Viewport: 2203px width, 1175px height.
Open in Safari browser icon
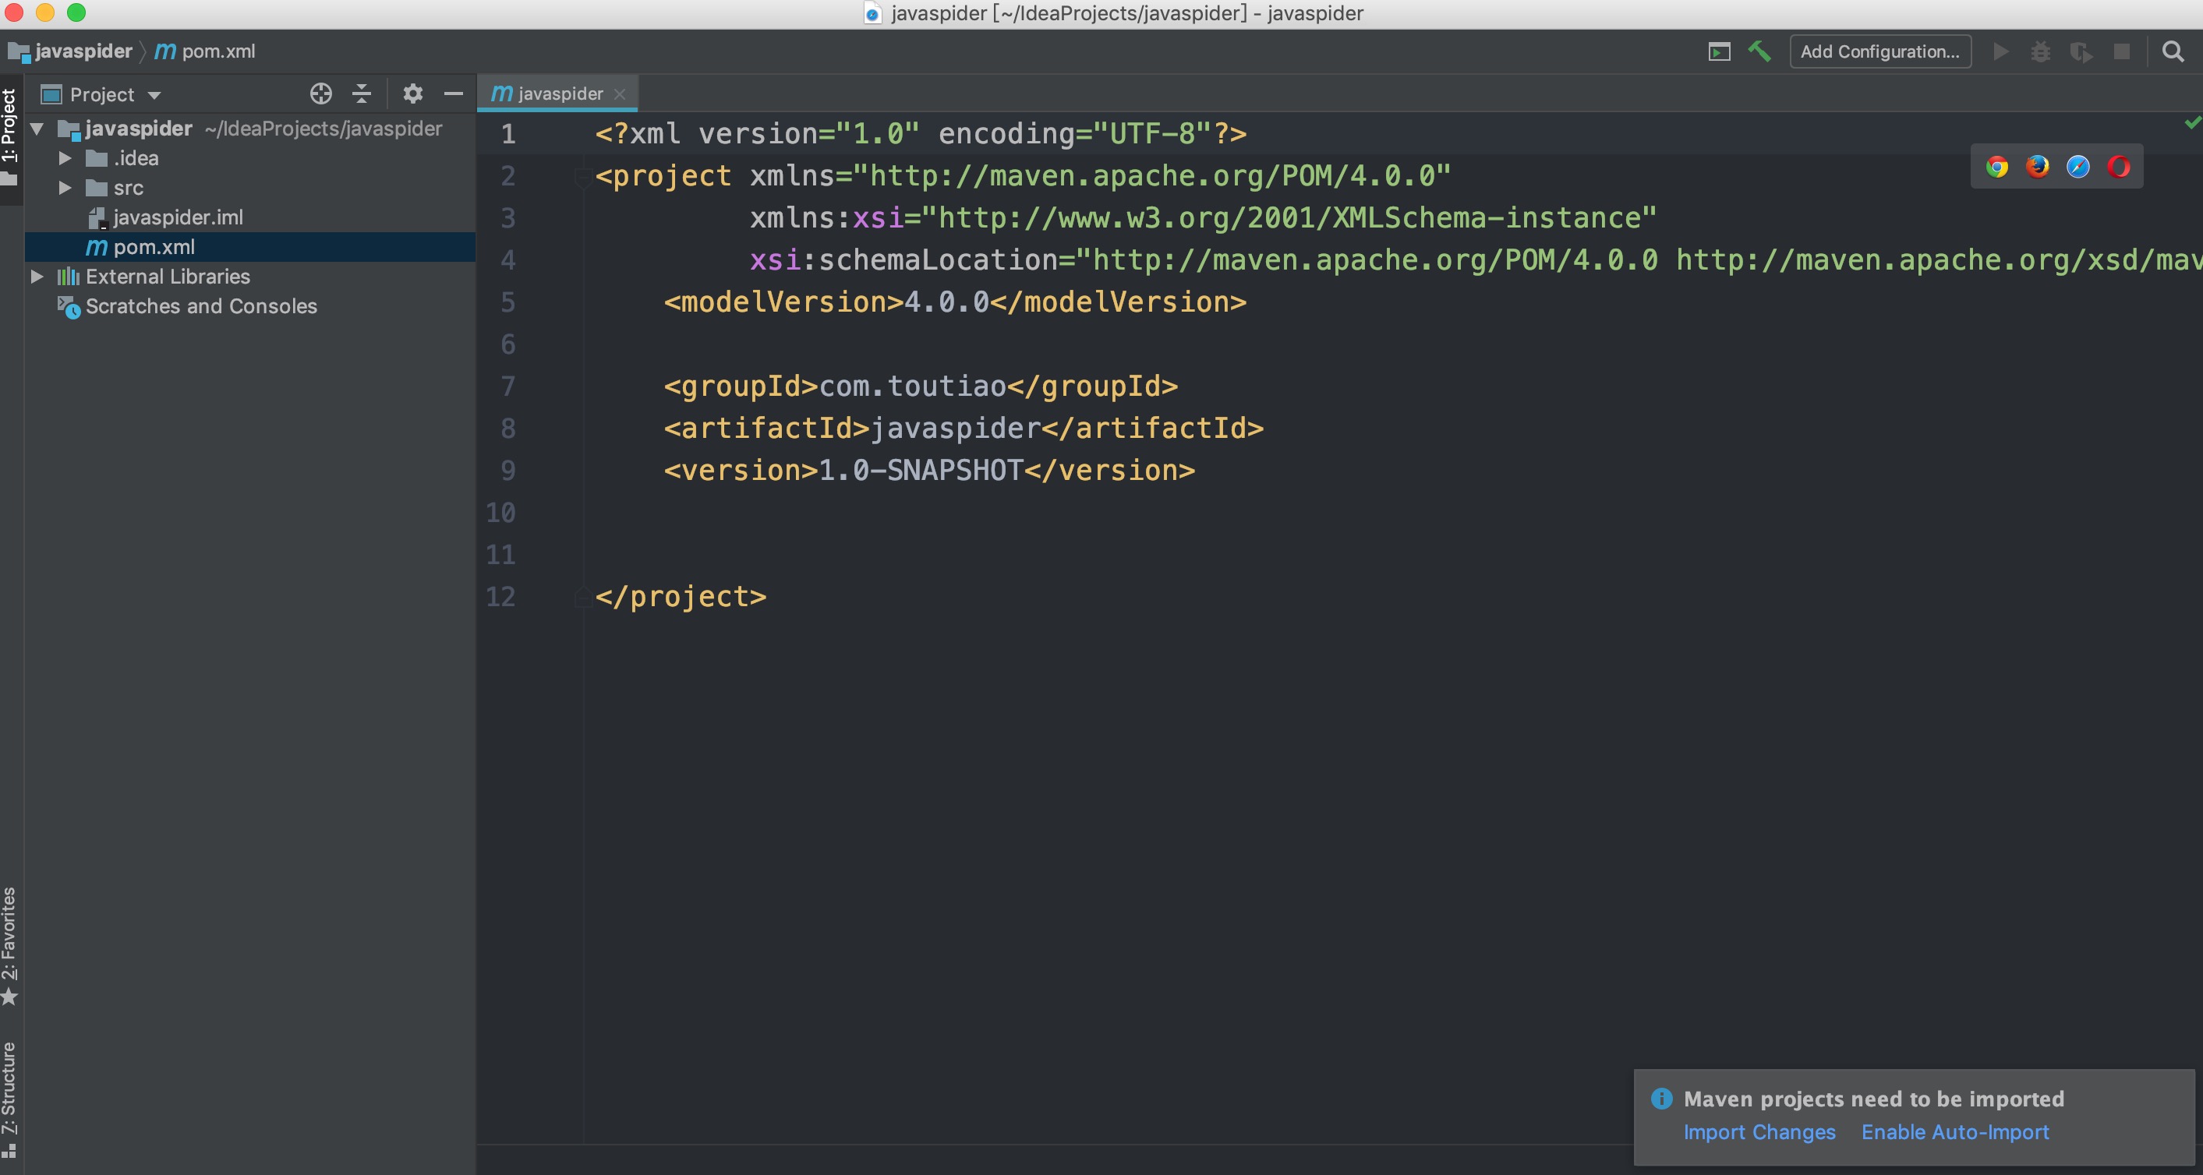(2078, 167)
